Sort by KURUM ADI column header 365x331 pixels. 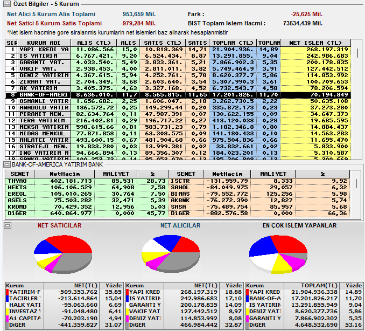click(44, 43)
